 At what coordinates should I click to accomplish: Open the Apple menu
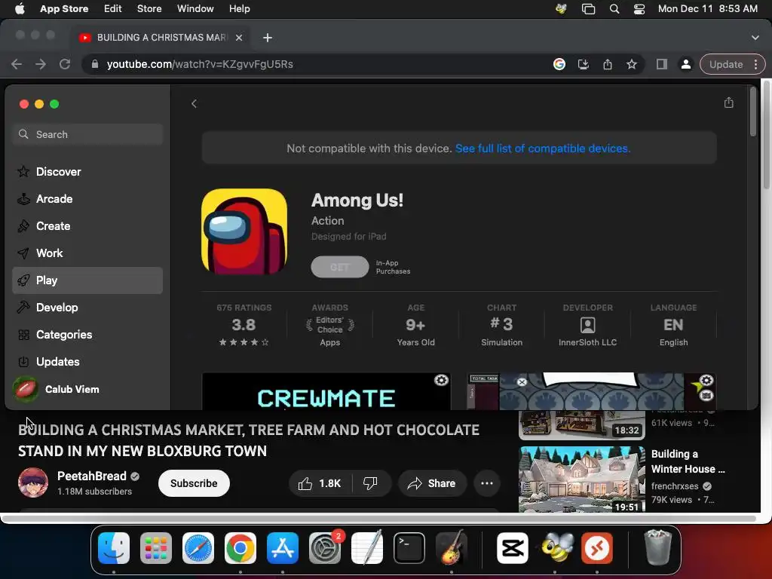(x=20, y=9)
